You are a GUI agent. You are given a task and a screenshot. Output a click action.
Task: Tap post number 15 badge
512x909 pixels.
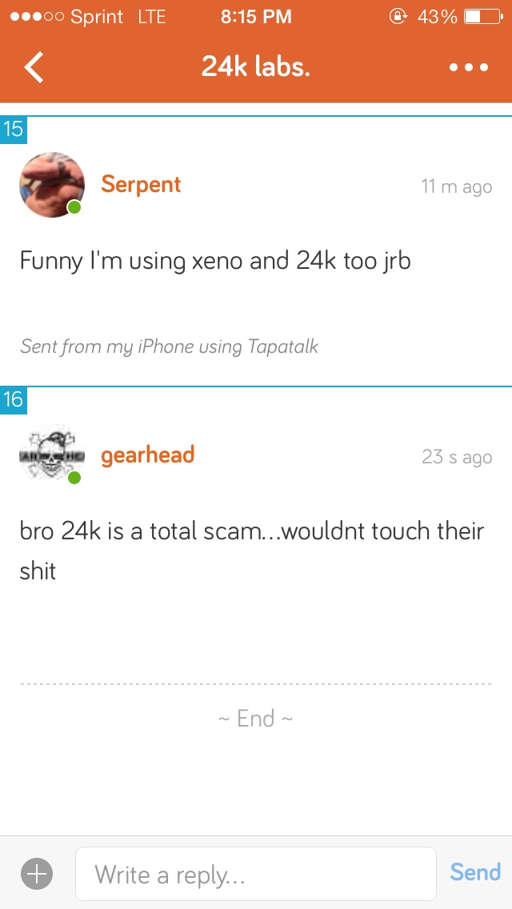pos(14,129)
